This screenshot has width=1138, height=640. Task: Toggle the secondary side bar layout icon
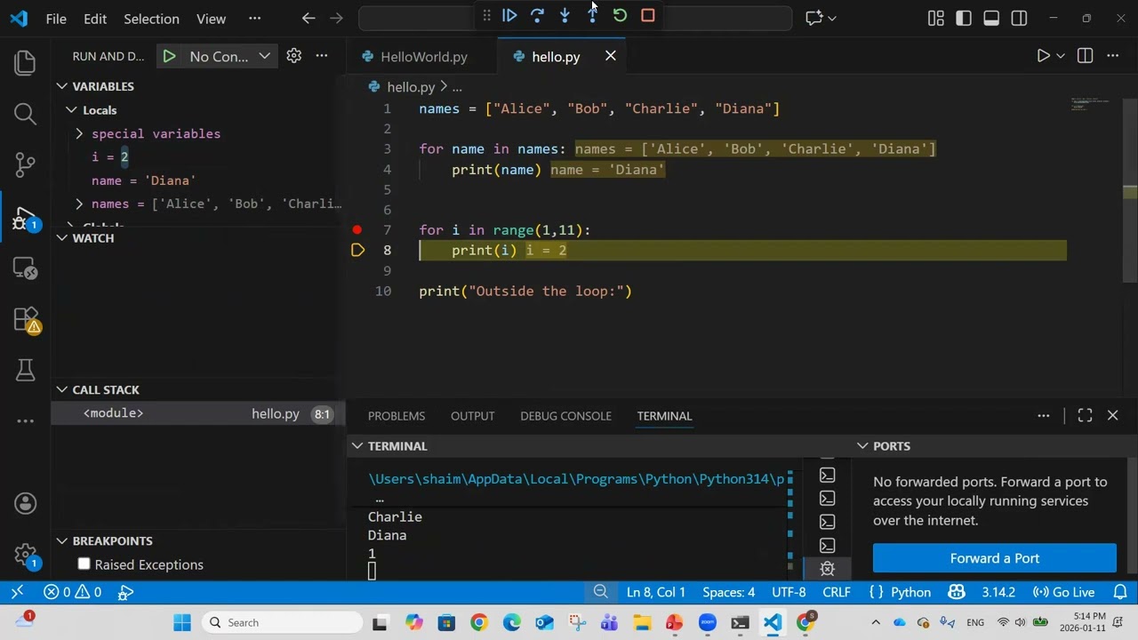(x=1019, y=18)
